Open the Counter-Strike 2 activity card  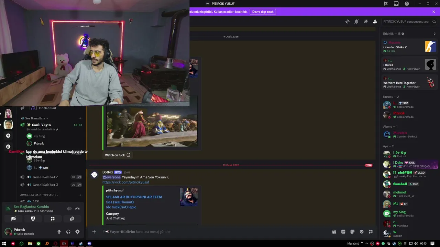(410, 47)
